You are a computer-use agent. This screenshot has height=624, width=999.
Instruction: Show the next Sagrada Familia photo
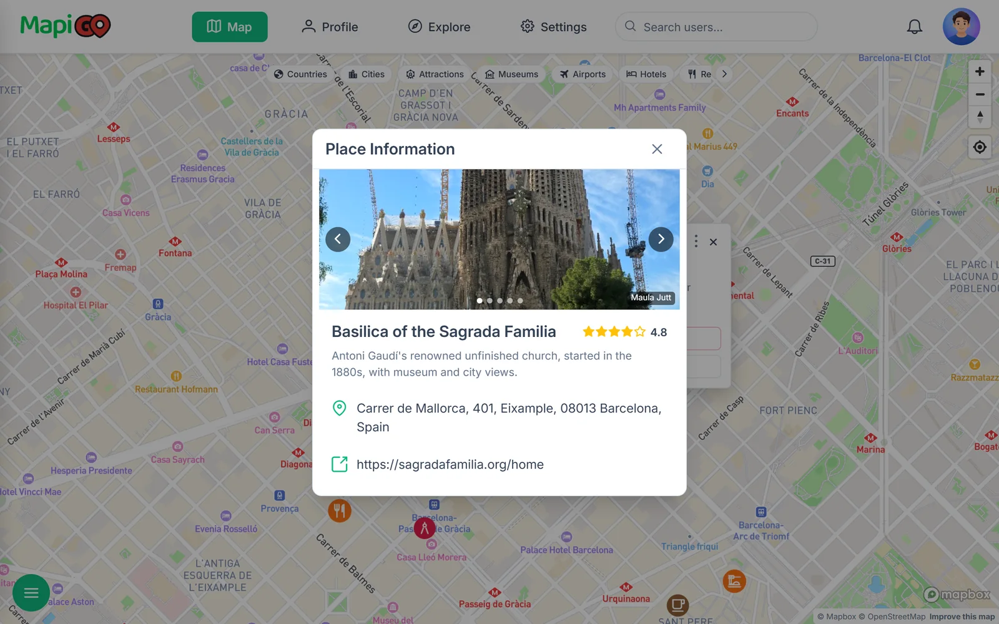pyautogui.click(x=661, y=239)
